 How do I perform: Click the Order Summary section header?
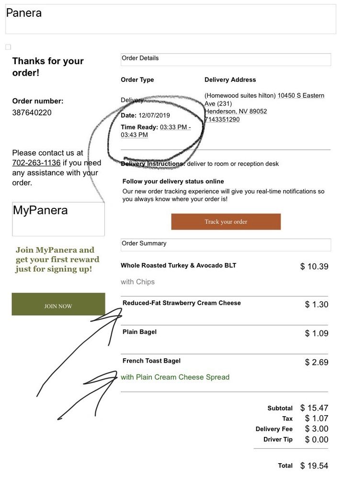tap(226, 244)
